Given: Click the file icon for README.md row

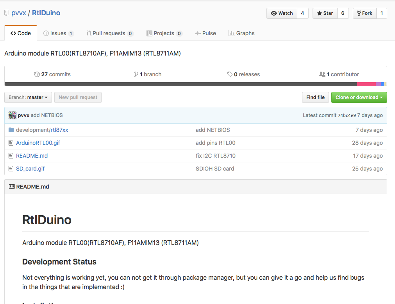Looking at the screenshot, I should pyautogui.click(x=11, y=156).
